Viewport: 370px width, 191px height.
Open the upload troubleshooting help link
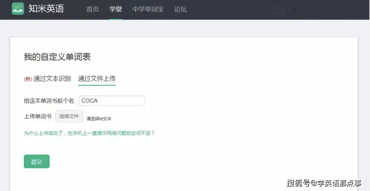89,133
